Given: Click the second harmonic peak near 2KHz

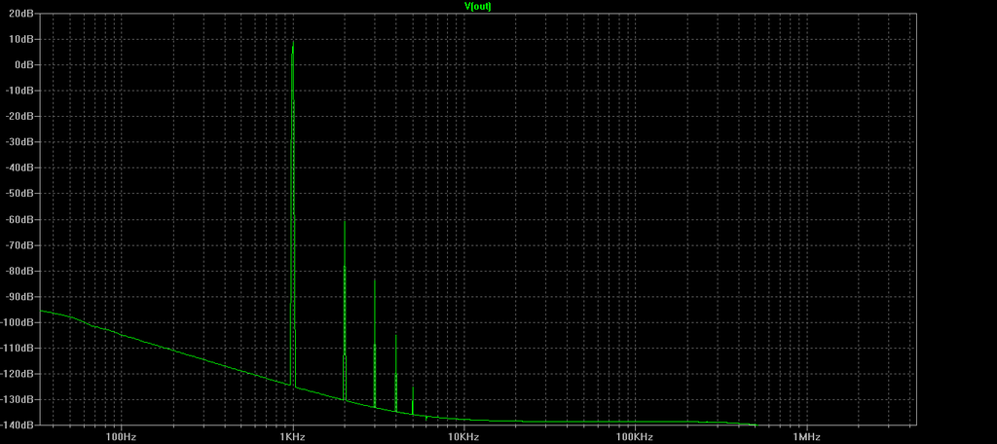Looking at the screenshot, I should pos(345,311).
